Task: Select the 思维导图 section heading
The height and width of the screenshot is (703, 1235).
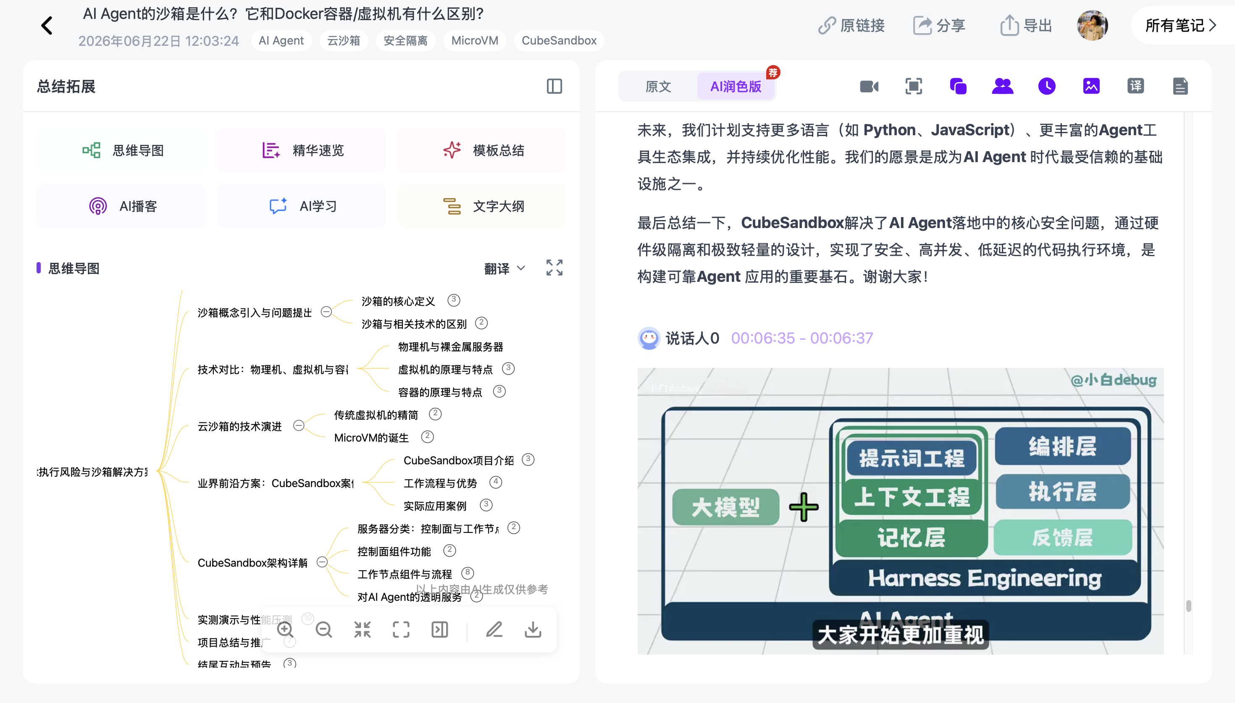Action: coord(74,268)
